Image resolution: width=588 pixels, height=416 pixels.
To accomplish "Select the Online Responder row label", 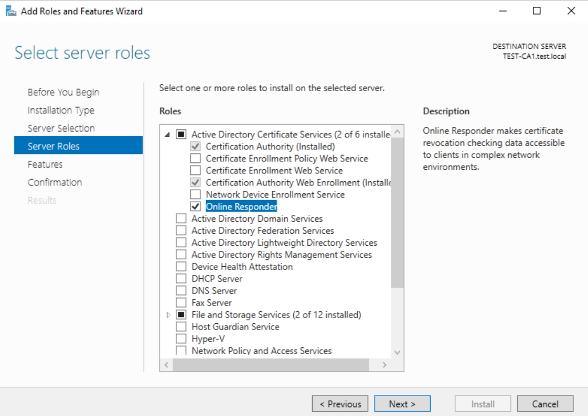I will (241, 206).
